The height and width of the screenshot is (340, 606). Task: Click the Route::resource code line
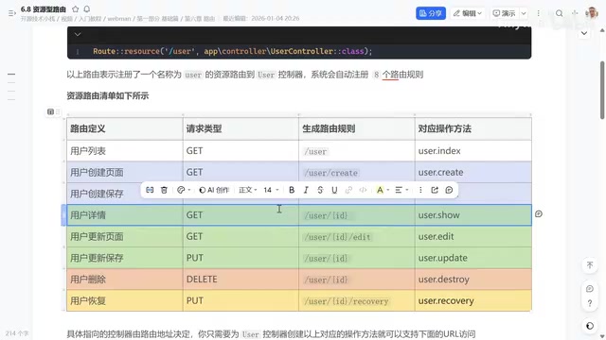(x=232, y=51)
